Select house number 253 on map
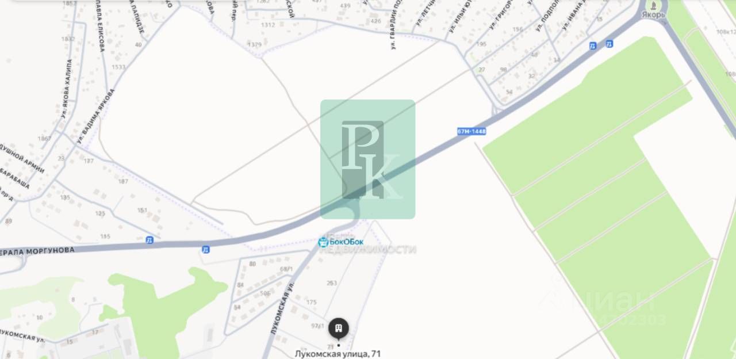This screenshot has height=359, width=736. (x=331, y=282)
